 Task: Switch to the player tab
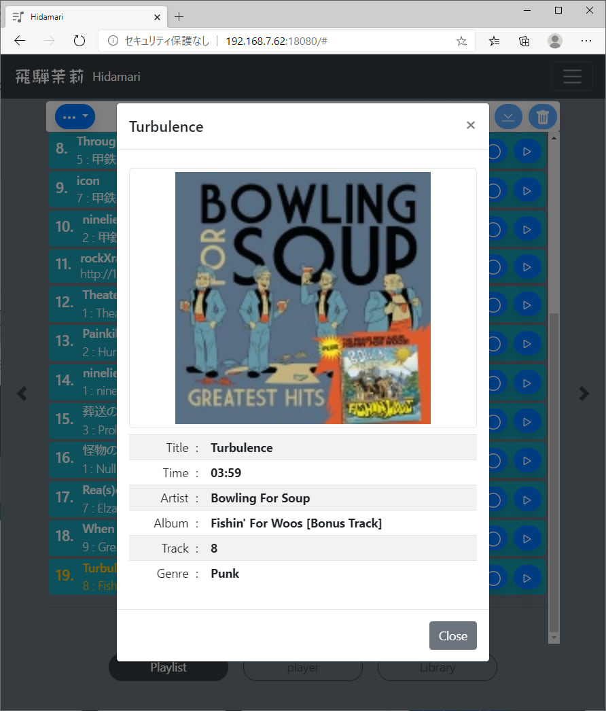(303, 667)
